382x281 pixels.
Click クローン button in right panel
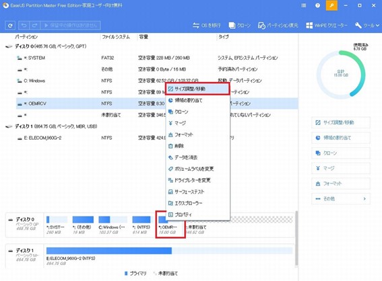[341, 153]
